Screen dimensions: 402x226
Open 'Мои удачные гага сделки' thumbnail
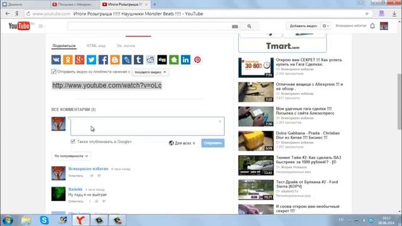tap(256, 117)
